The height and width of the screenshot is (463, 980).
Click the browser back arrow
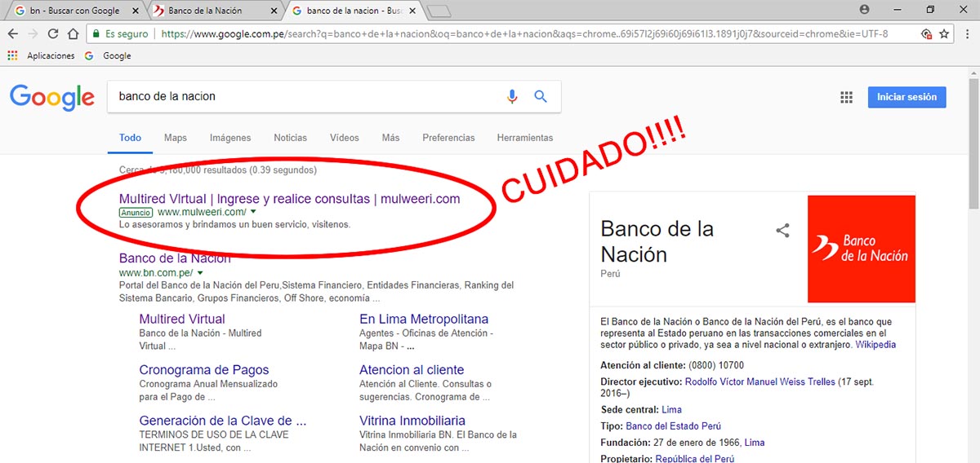[x=12, y=34]
